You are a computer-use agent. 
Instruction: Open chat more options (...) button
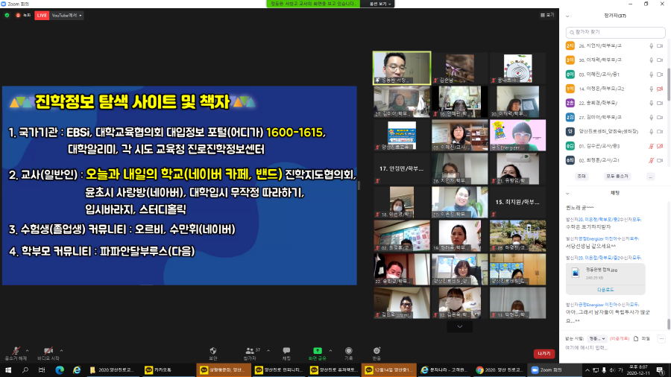[x=661, y=338]
